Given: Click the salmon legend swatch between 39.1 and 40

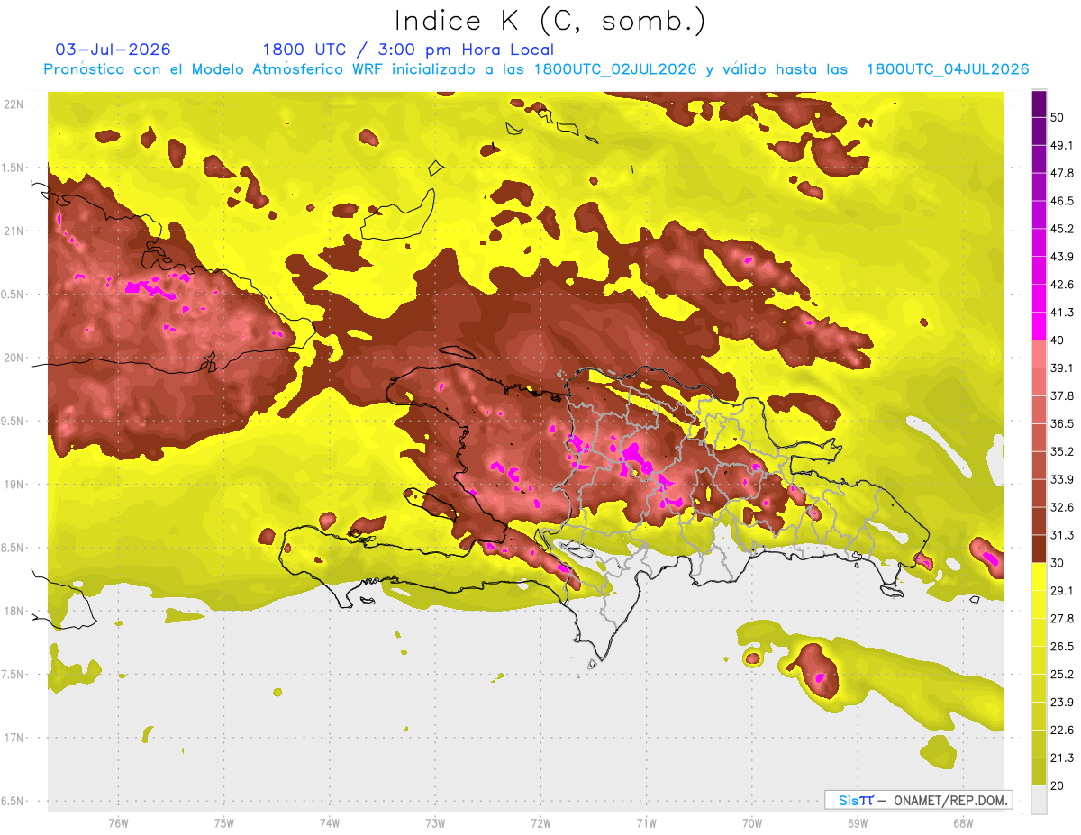Looking at the screenshot, I should pos(1039,354).
